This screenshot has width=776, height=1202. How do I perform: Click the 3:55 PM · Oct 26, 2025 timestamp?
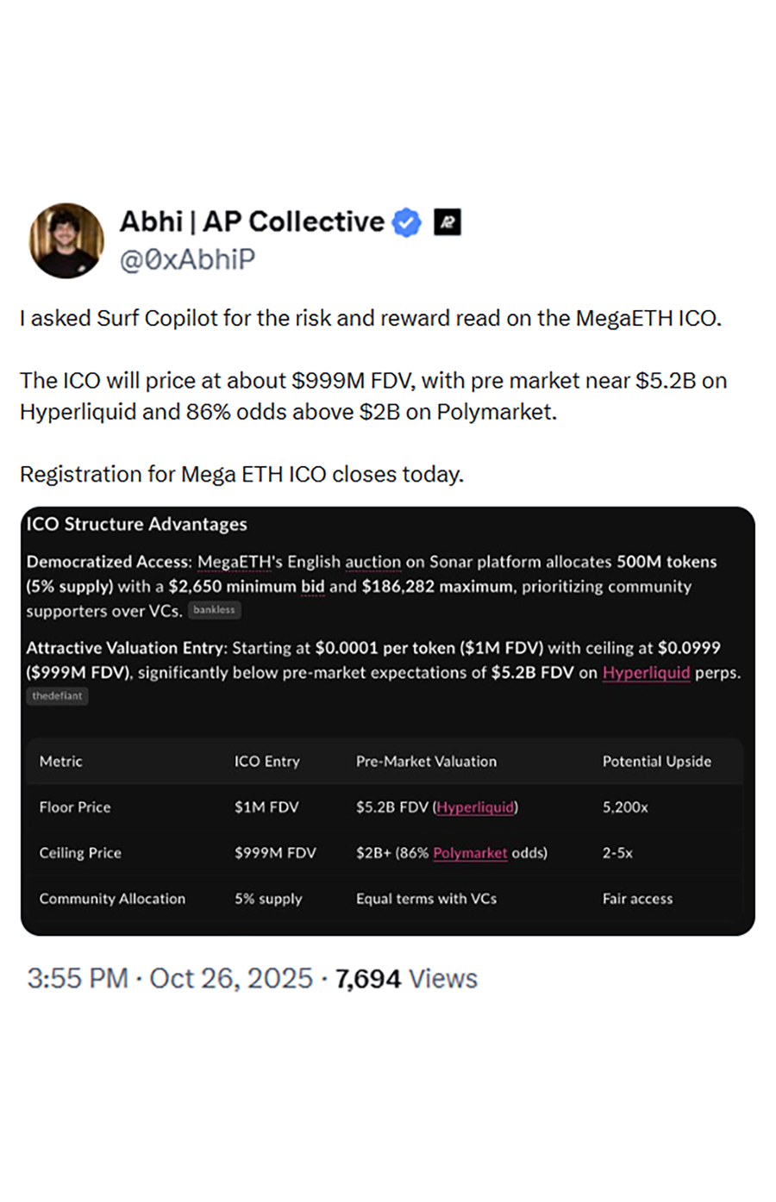pos(170,979)
